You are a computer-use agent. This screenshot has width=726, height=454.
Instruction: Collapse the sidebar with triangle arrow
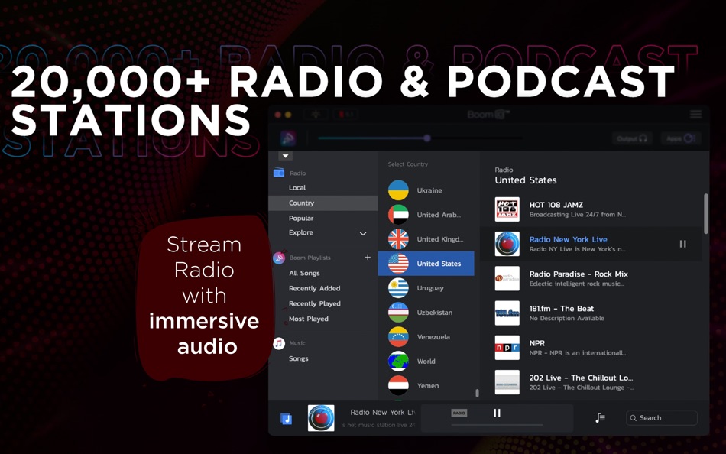tap(285, 156)
